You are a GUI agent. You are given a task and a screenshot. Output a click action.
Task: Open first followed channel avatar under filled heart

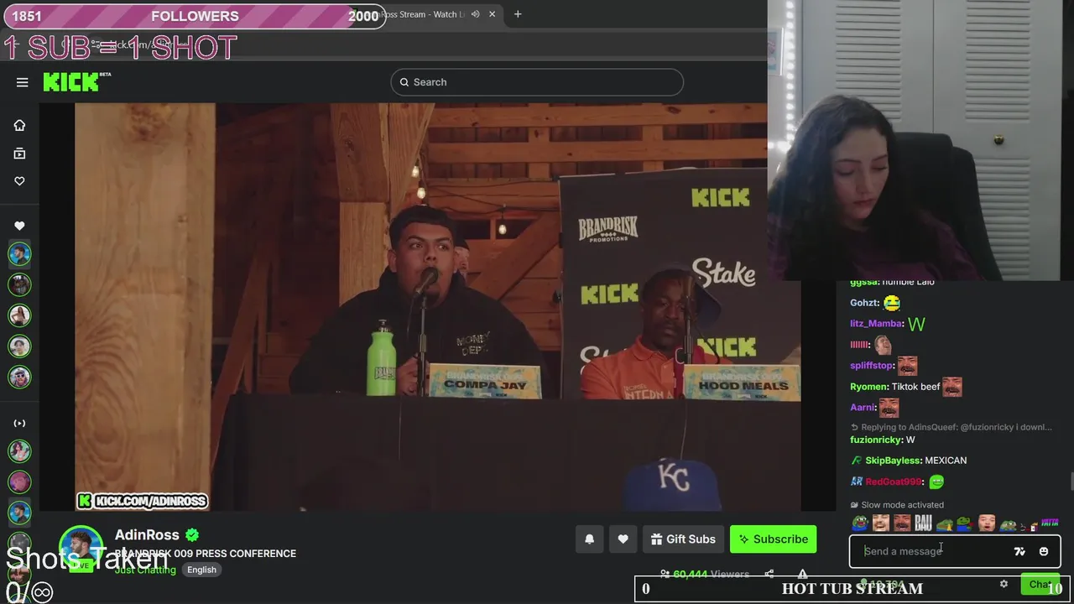pyautogui.click(x=19, y=253)
